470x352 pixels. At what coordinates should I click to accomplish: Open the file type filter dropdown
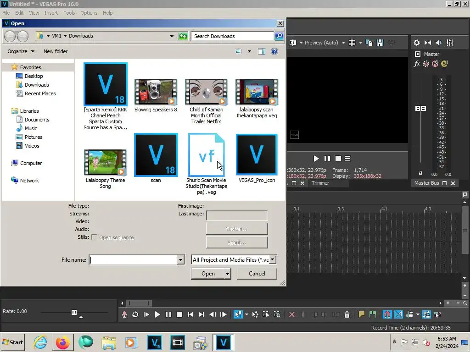(x=273, y=260)
